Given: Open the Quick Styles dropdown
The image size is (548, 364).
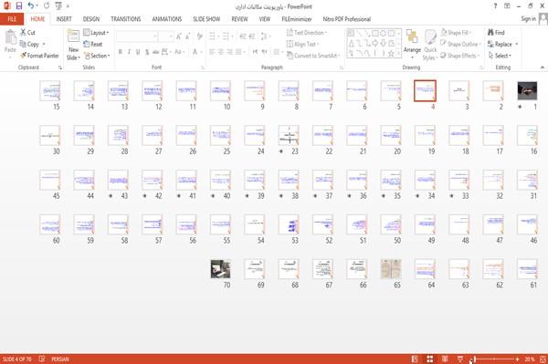Looking at the screenshot, I should [430, 46].
